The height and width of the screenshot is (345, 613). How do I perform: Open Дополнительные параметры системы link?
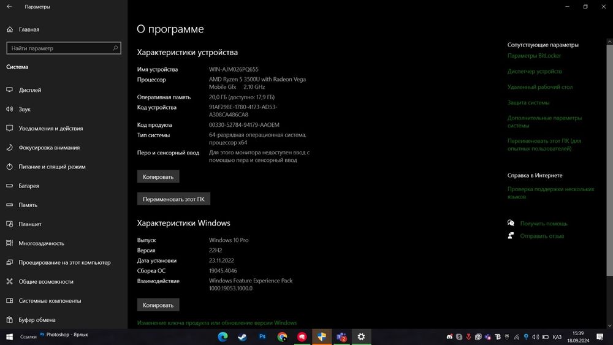(544, 121)
